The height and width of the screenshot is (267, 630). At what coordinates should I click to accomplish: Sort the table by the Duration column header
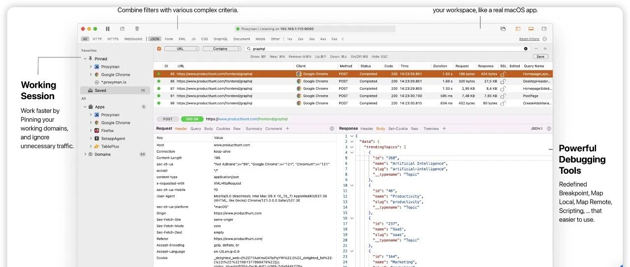[440, 66]
